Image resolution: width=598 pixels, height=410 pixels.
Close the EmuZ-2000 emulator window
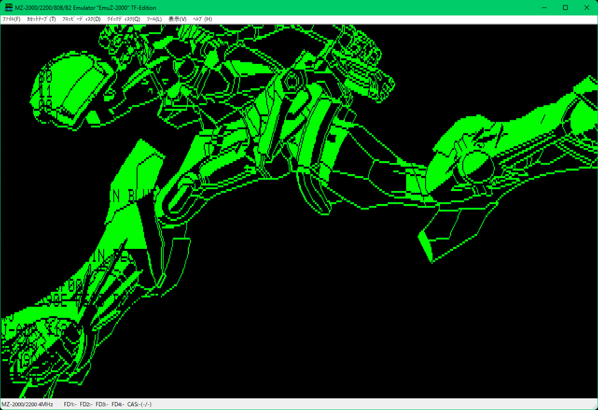587,7
